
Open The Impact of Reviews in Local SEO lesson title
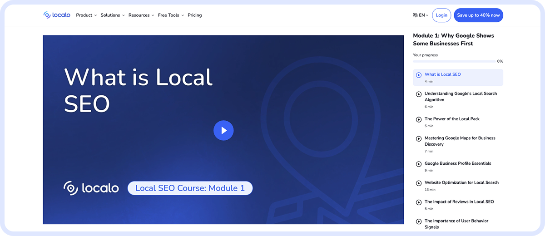click(x=459, y=202)
